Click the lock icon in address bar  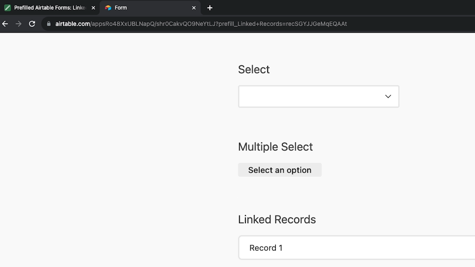(49, 24)
